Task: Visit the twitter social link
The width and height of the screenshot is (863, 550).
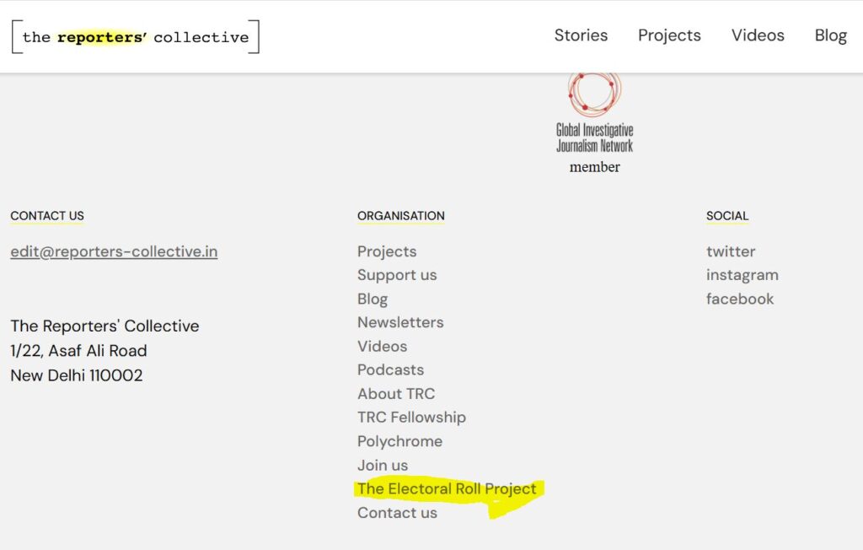Action: (x=731, y=251)
